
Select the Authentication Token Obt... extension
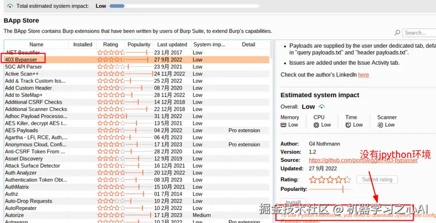pos(137,180)
